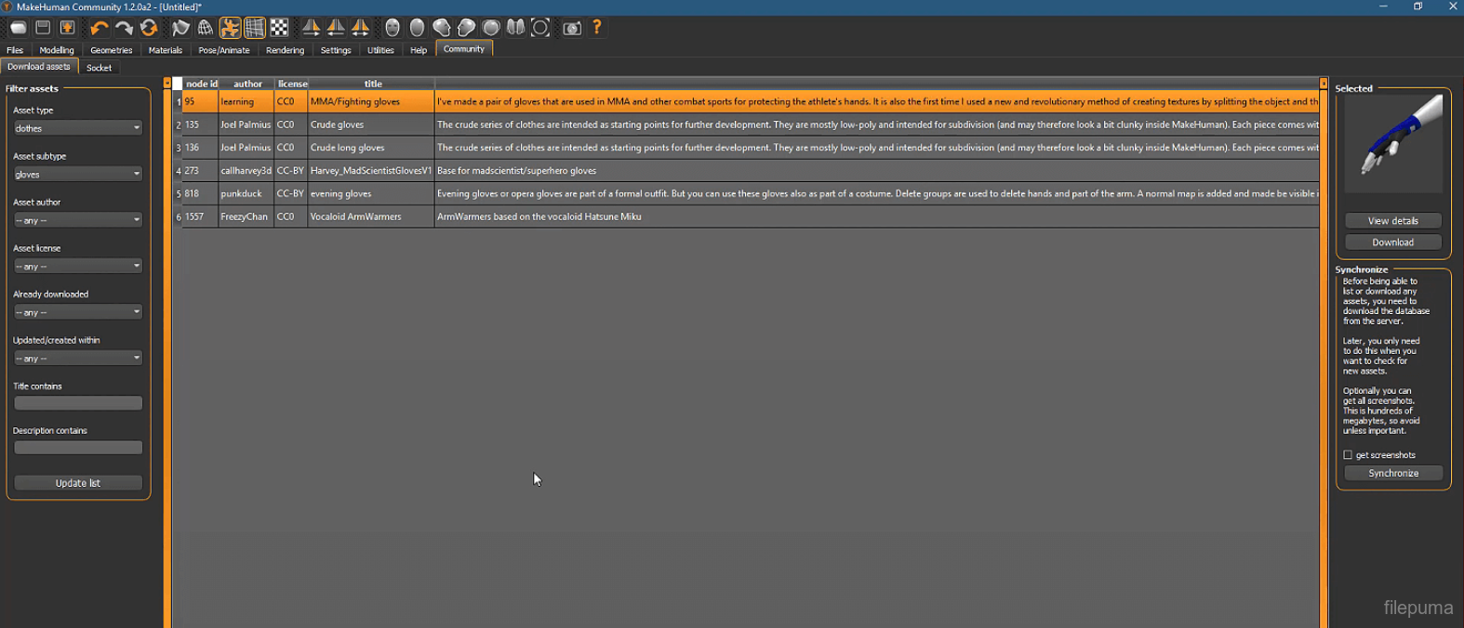Open the Asset type dropdown
This screenshot has height=628, width=1464.
click(x=77, y=128)
